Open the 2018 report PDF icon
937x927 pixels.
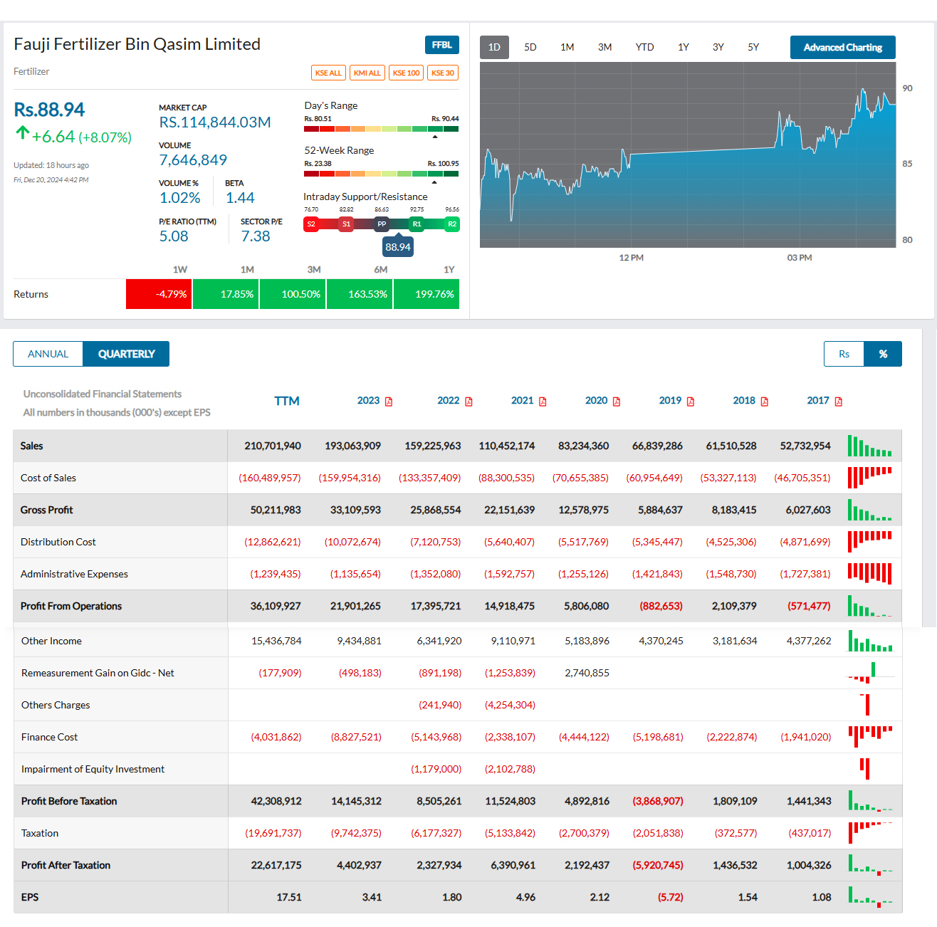click(x=765, y=402)
